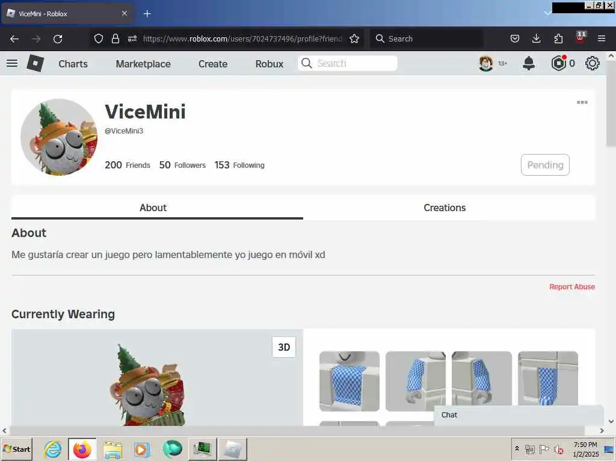
Task: Open my avatar profile icon in navbar
Action: point(486,63)
